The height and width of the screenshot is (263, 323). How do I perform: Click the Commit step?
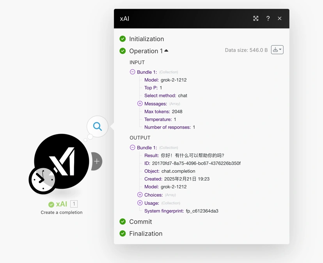[x=140, y=222]
